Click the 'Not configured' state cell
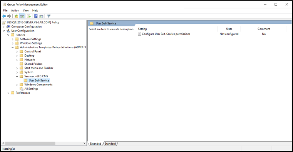 [229, 34]
